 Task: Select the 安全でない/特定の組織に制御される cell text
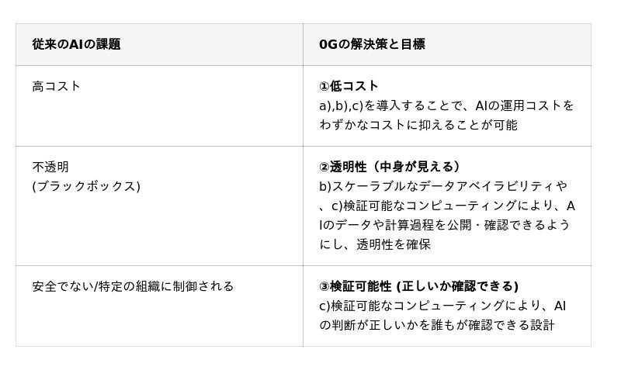click(x=133, y=286)
